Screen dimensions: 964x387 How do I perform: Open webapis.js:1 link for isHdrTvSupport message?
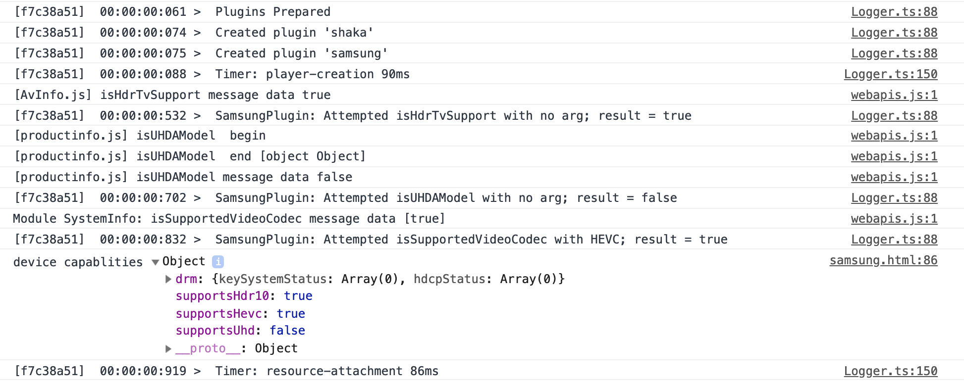pyautogui.click(x=894, y=95)
